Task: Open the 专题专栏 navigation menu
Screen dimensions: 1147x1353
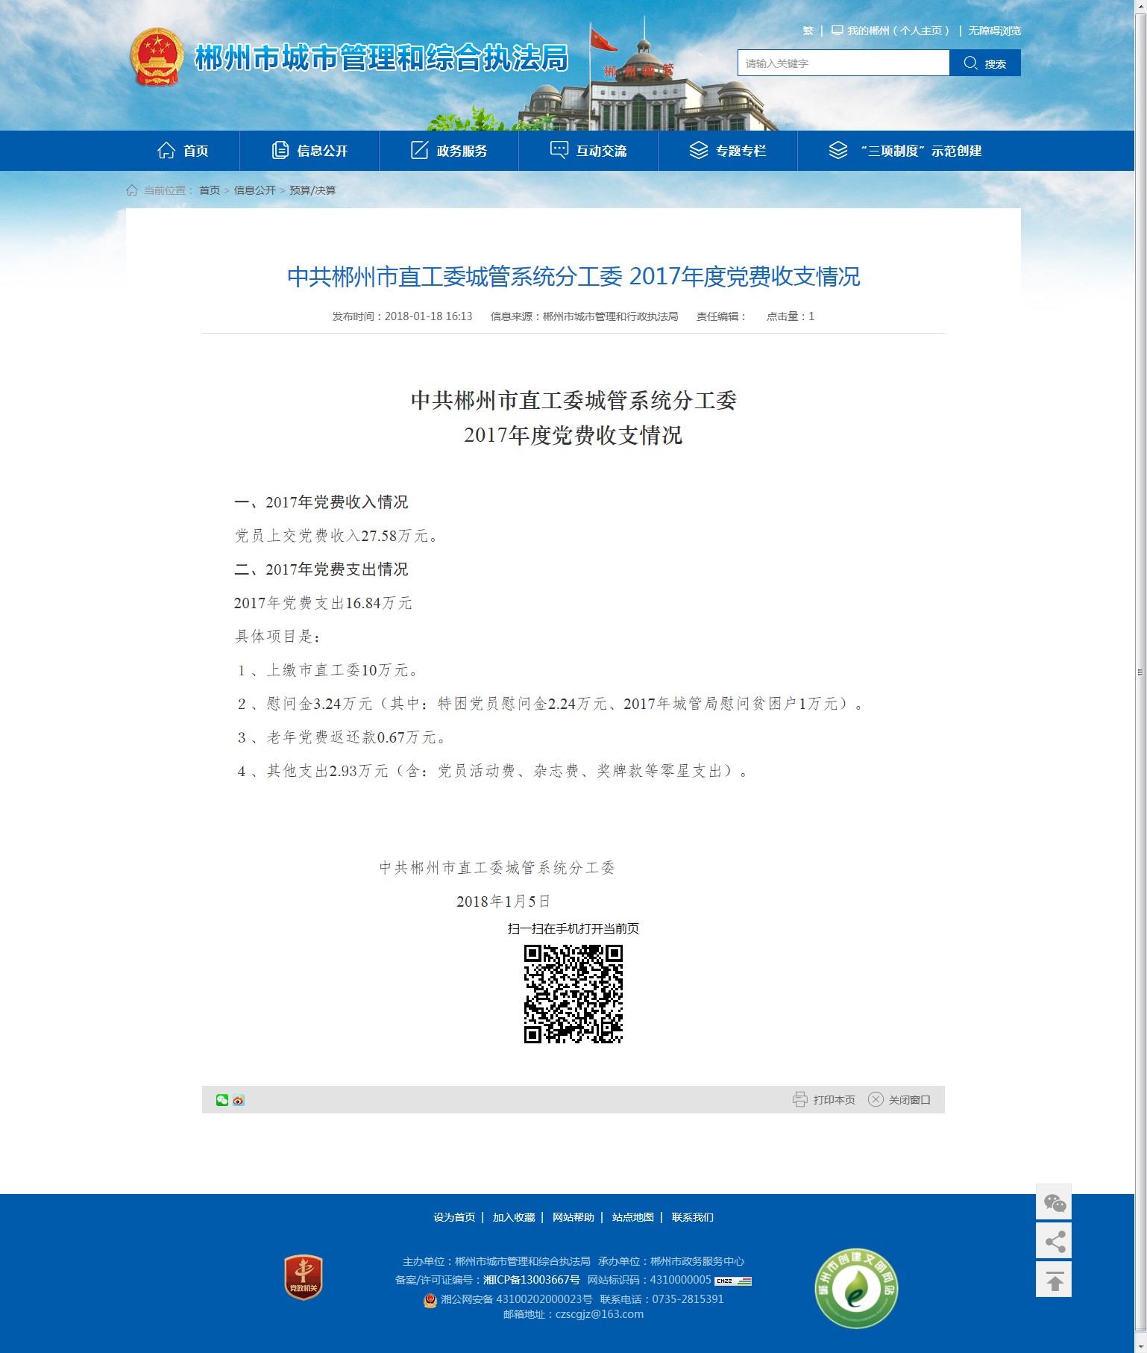Action: click(x=728, y=151)
